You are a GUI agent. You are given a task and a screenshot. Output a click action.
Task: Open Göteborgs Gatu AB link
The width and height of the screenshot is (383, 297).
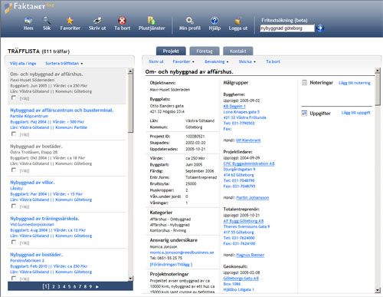pyautogui.click(x=241, y=278)
